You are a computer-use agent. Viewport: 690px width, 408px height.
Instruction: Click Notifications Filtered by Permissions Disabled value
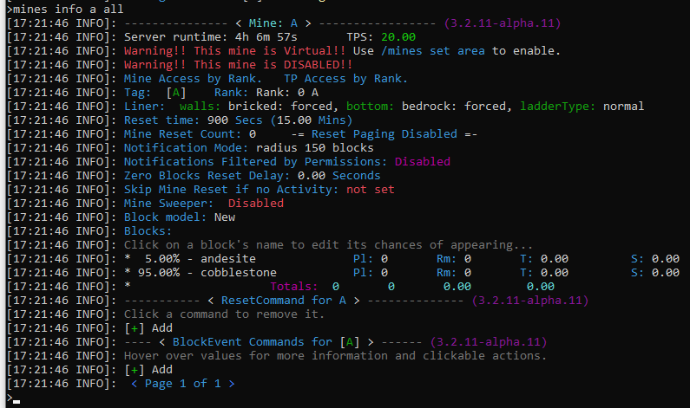pyautogui.click(x=423, y=162)
